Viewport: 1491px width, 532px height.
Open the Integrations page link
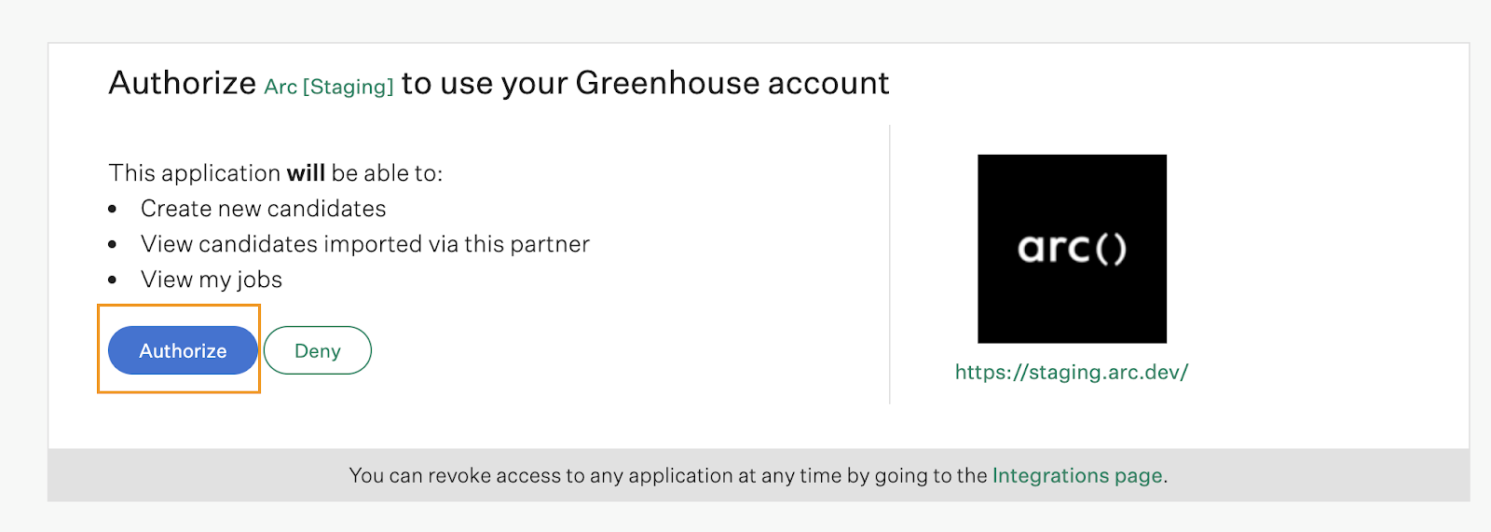pos(1077,475)
